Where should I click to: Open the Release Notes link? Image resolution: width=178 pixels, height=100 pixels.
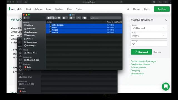[137, 74]
